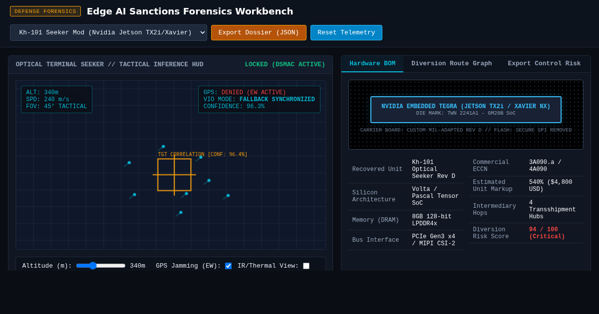The width and height of the screenshot is (599, 314).
Task: Click Estimated Unit Markup label
Action: (x=493, y=186)
